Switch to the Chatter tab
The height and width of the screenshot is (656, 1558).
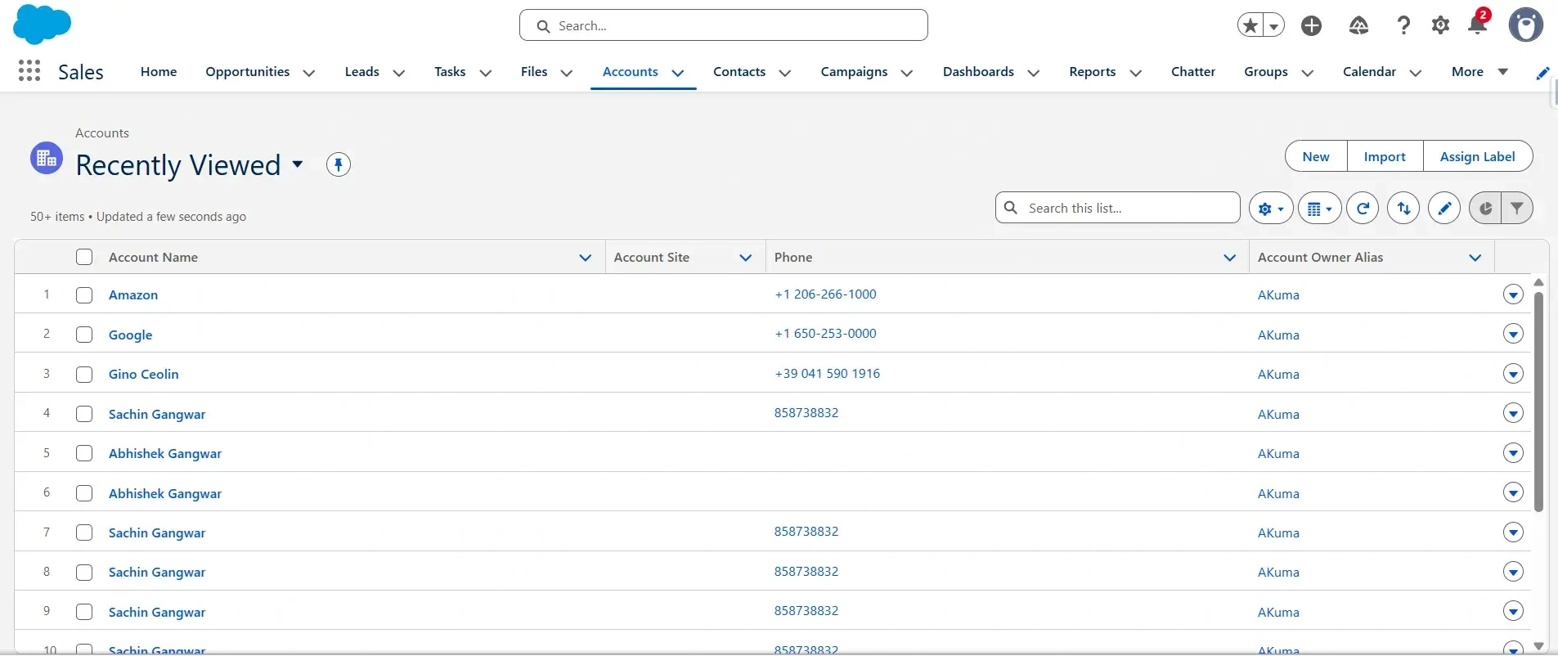pos(1192,72)
